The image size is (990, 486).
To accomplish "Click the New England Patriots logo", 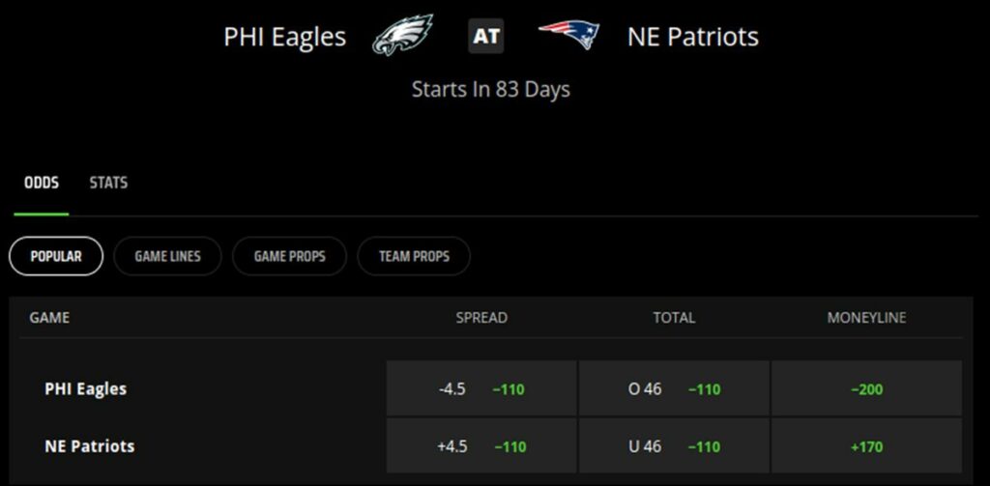I will coord(569,36).
